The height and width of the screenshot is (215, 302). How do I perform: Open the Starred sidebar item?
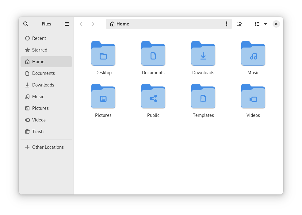point(39,50)
